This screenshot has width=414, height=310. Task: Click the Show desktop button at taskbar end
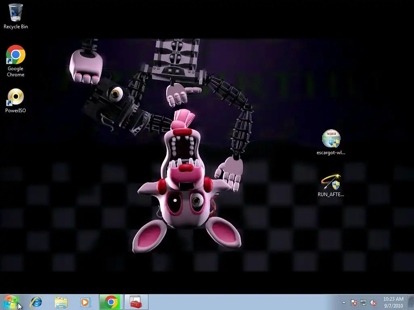(411, 302)
